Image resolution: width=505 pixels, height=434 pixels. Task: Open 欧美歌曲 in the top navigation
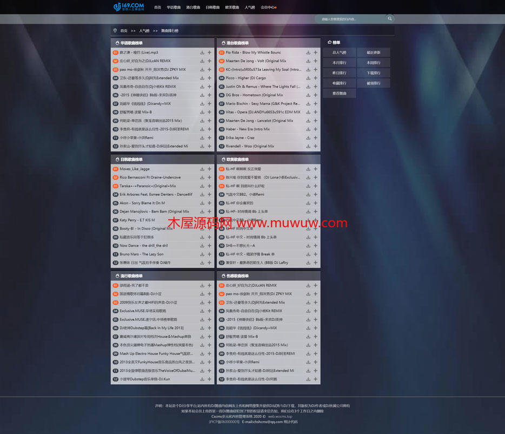(232, 8)
